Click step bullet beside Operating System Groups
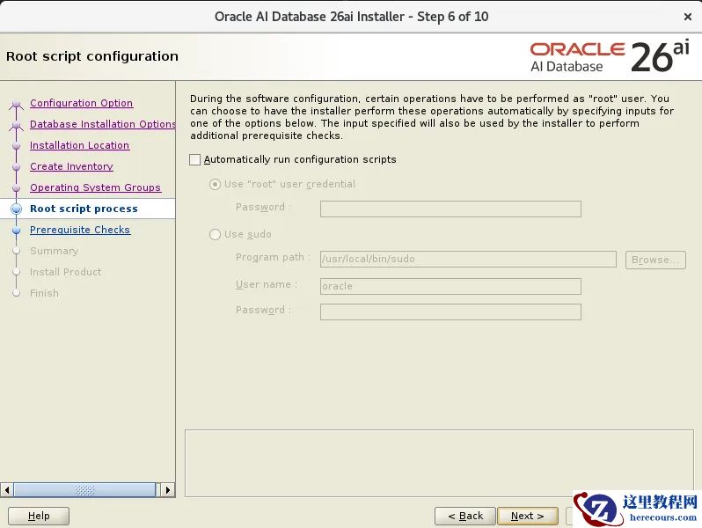The width and height of the screenshot is (702, 528). click(x=17, y=188)
